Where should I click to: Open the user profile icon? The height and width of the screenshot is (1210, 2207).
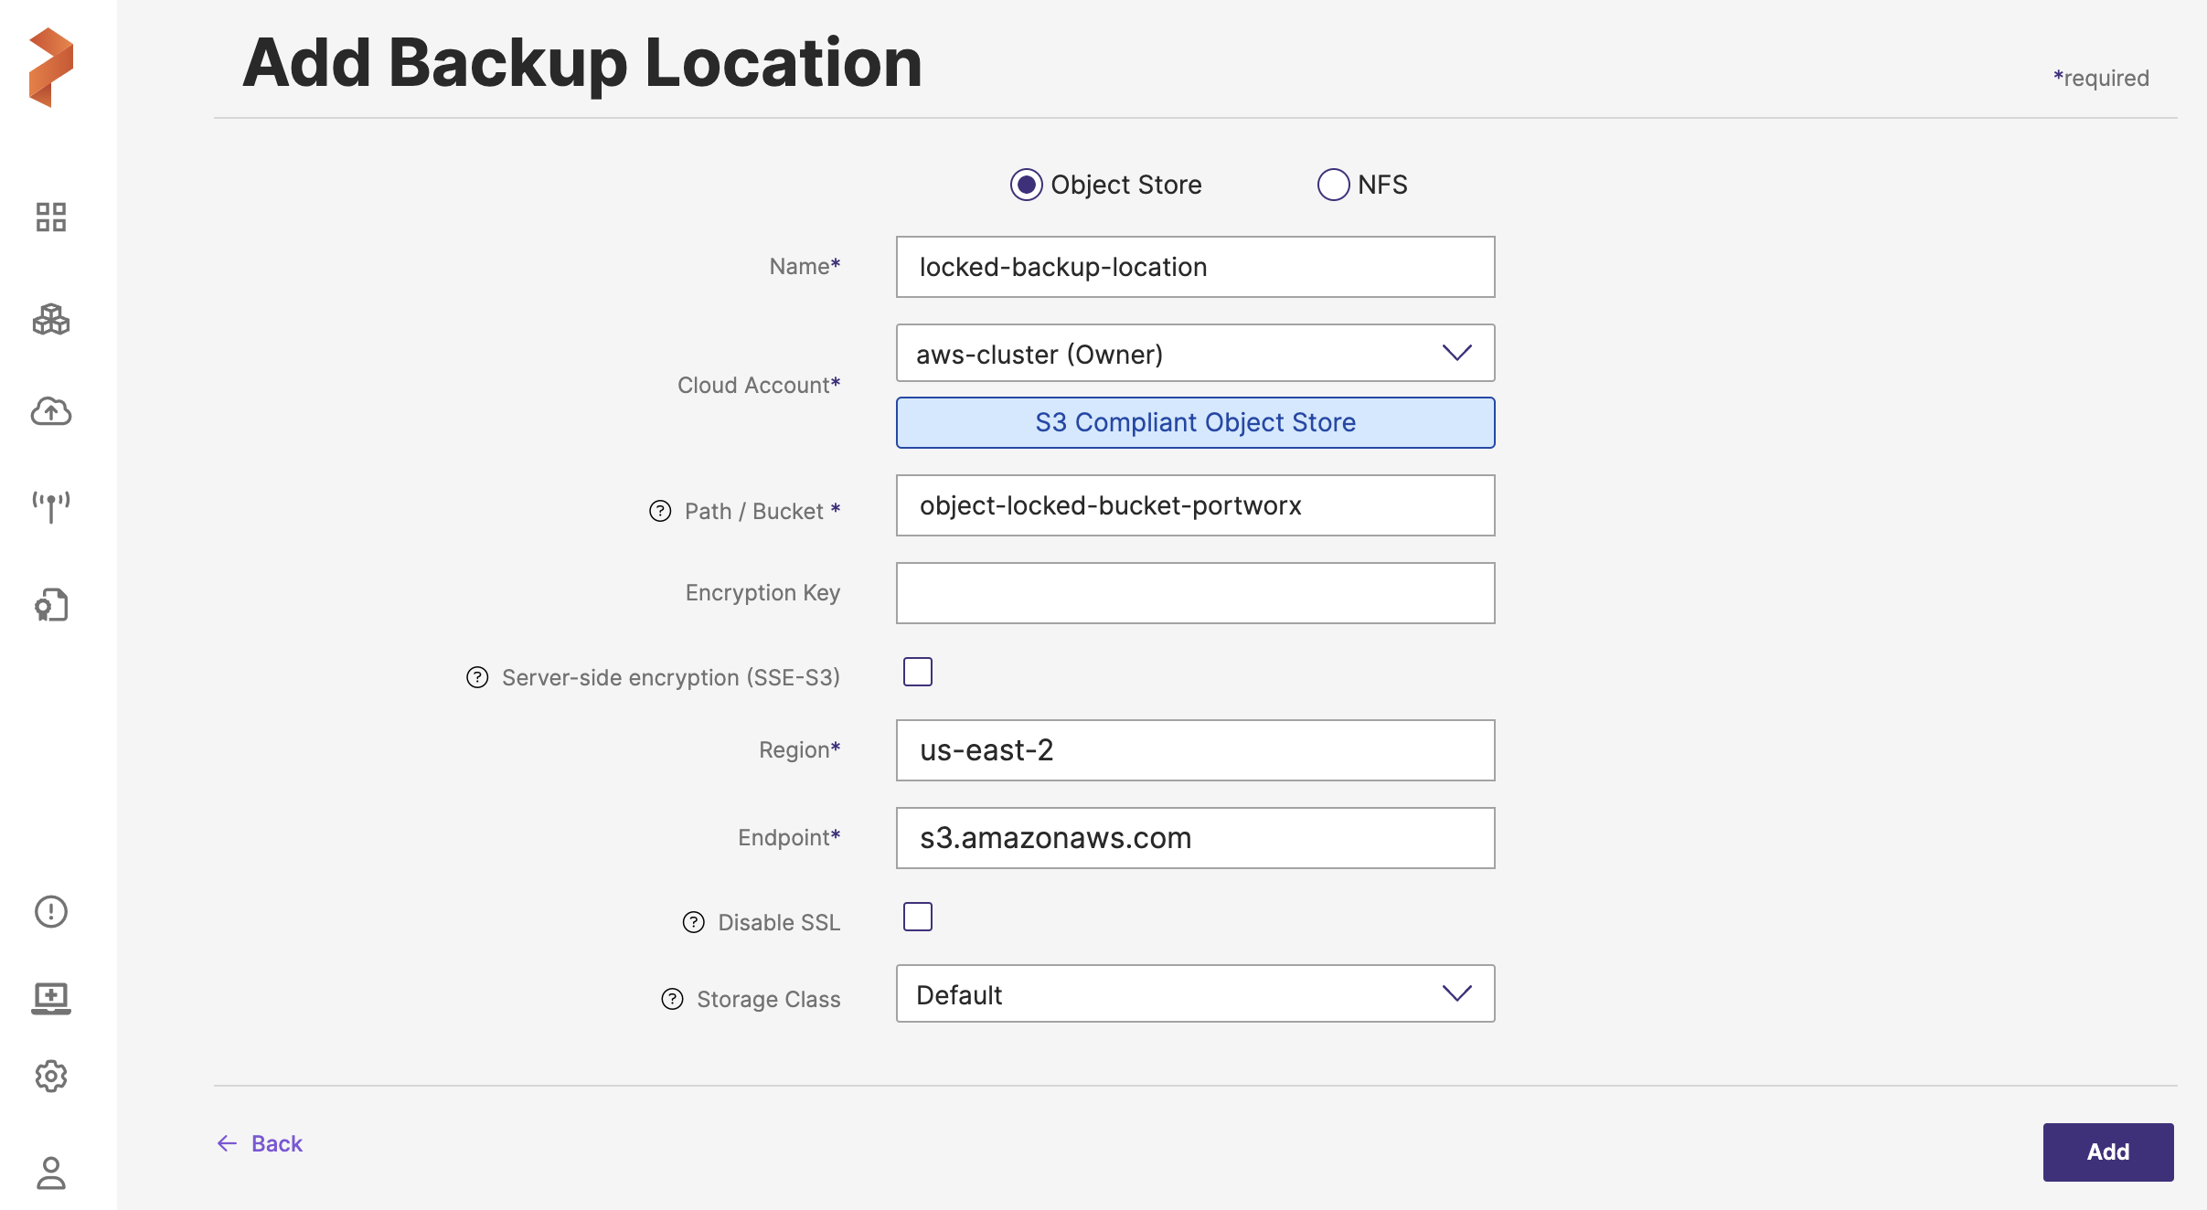(51, 1173)
